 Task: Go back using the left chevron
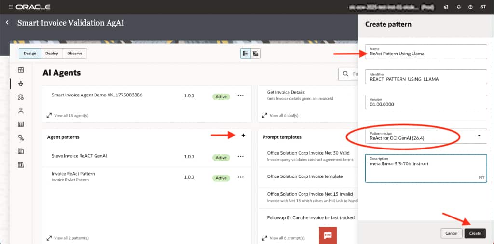pos(7,23)
